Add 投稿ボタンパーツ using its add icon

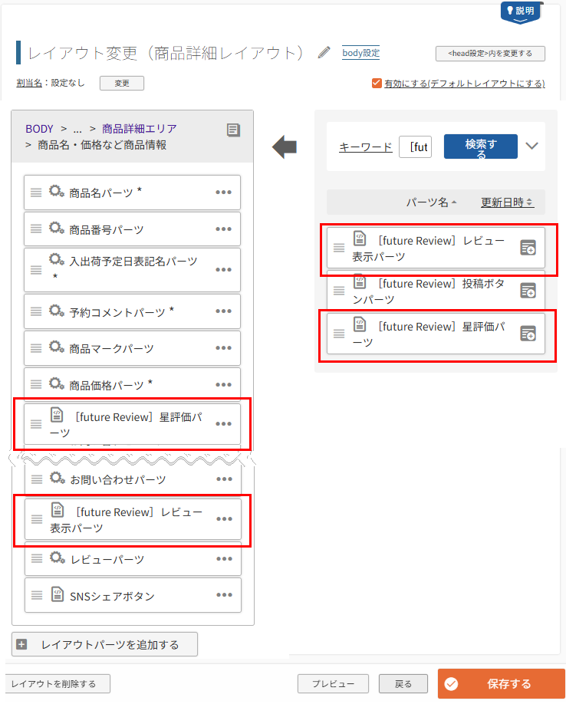pos(528,291)
